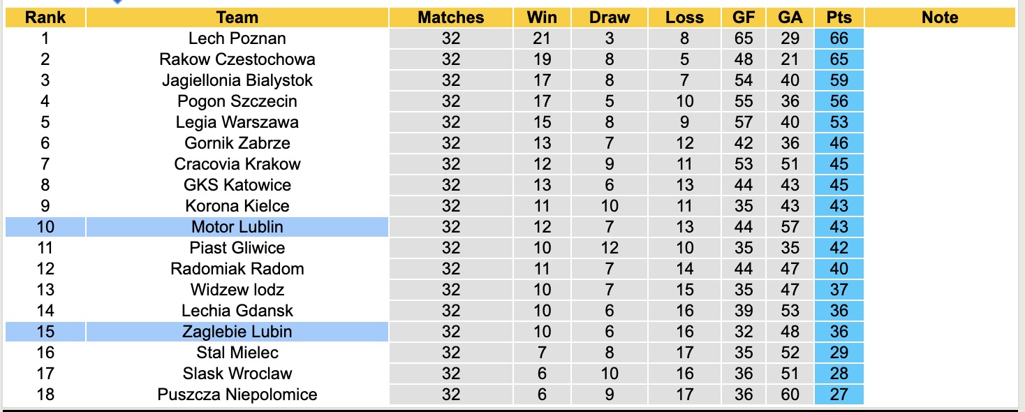This screenshot has width=1025, height=412.
Task: Open the Lech Poznan team row
Action: point(237,38)
